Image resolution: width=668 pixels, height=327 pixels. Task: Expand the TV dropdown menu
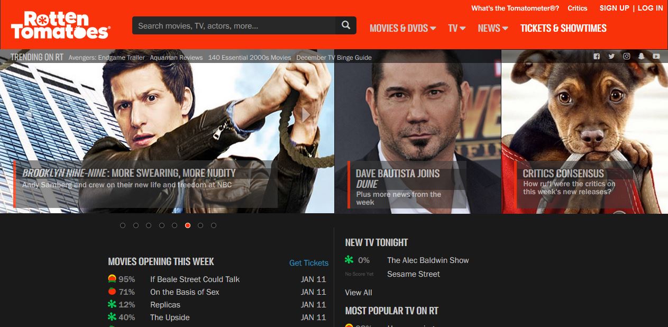(457, 28)
